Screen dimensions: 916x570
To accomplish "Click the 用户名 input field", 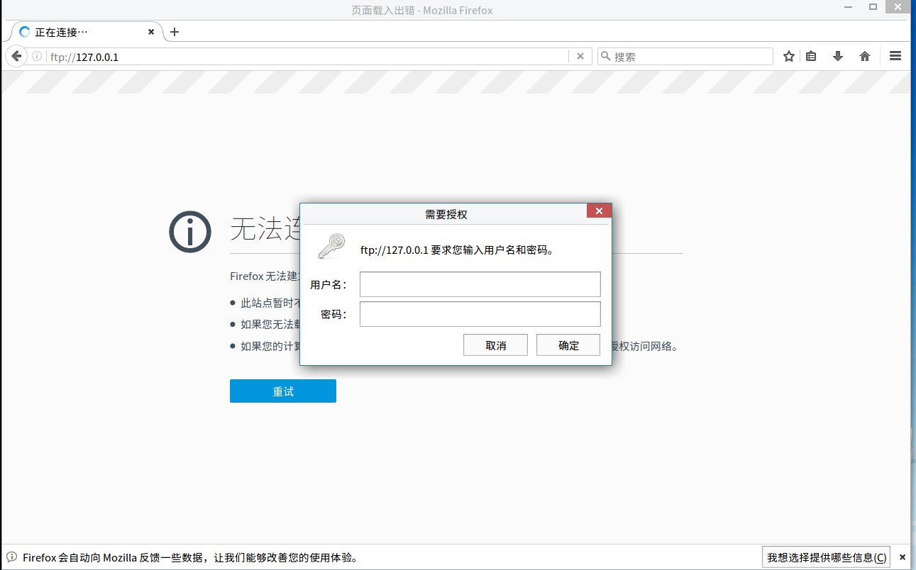I will tap(480, 284).
